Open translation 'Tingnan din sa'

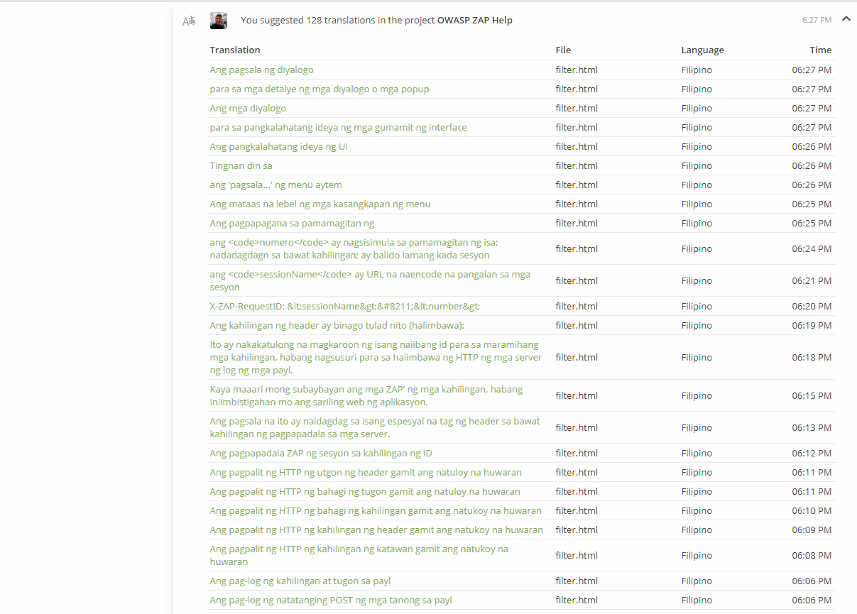(x=241, y=165)
